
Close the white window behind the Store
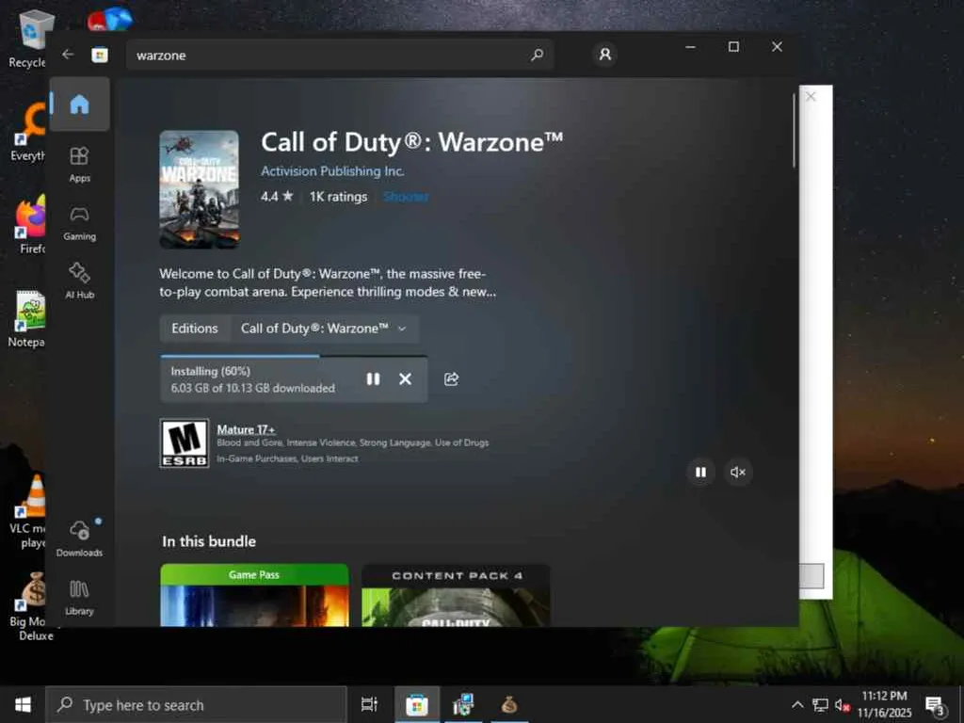click(811, 97)
